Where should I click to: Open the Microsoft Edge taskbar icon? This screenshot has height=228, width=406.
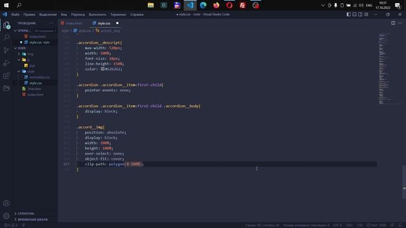(203, 5)
